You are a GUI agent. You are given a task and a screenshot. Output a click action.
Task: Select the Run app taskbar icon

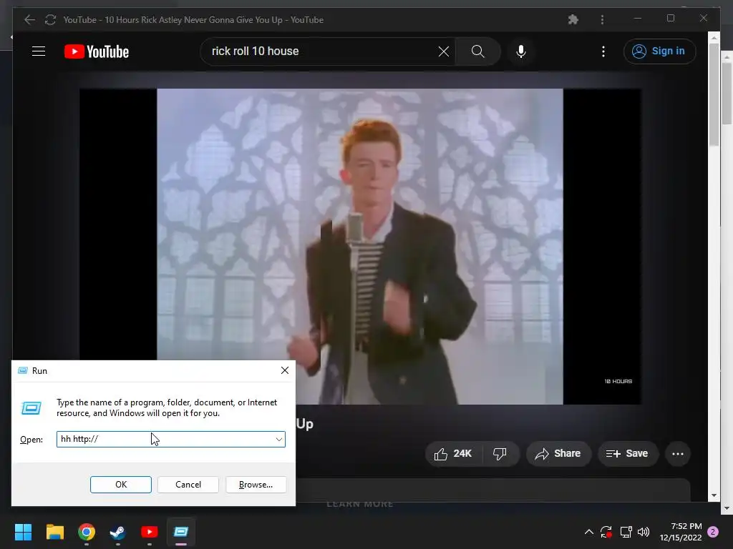pos(181,532)
